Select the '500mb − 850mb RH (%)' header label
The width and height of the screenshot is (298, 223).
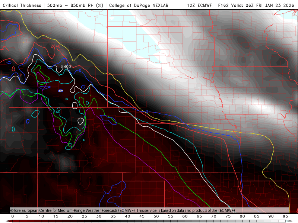point(75,5)
